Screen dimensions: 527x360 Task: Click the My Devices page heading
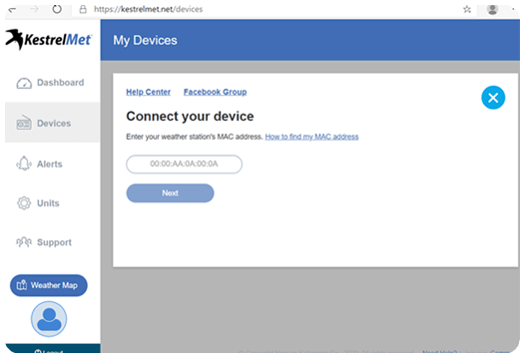pyautogui.click(x=145, y=40)
